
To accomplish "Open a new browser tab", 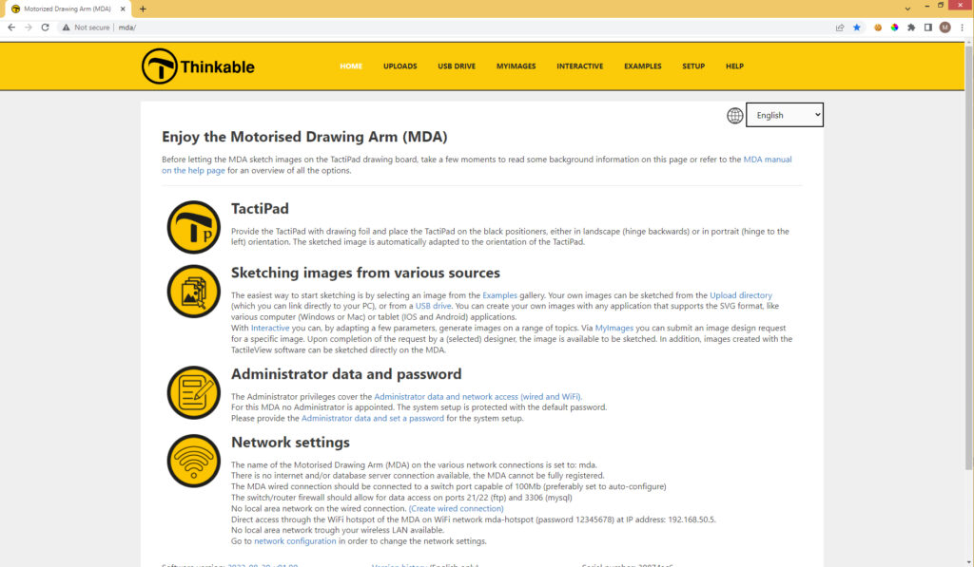I will tap(143, 9).
